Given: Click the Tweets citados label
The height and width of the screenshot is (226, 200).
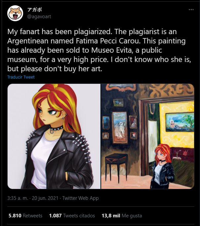Looking at the screenshot, I should click(x=79, y=216).
